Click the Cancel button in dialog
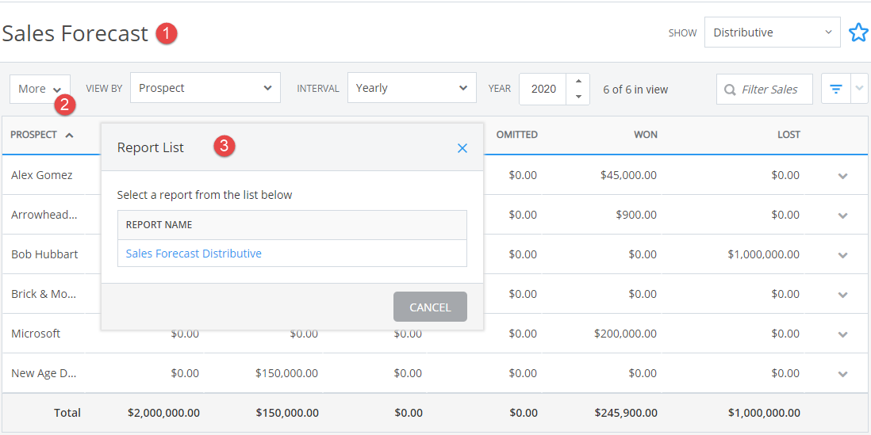Viewport: 871px width, 435px height. [x=430, y=307]
